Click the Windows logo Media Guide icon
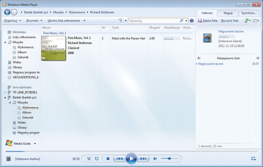 pyautogui.click(x=9, y=143)
